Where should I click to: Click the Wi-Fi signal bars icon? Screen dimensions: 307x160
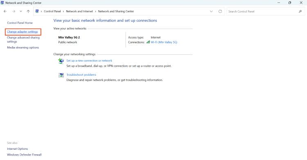pos(148,42)
